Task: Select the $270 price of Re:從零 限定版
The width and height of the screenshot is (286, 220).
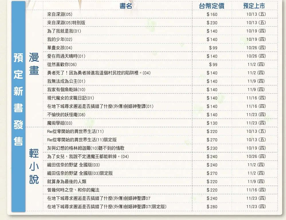Action: point(212,140)
